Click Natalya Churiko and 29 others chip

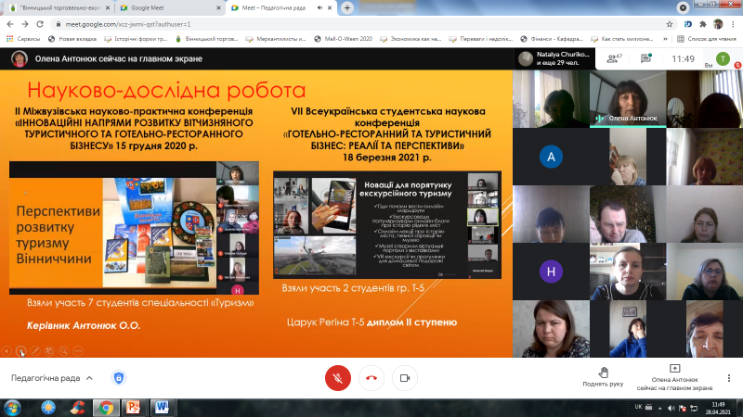[554, 58]
